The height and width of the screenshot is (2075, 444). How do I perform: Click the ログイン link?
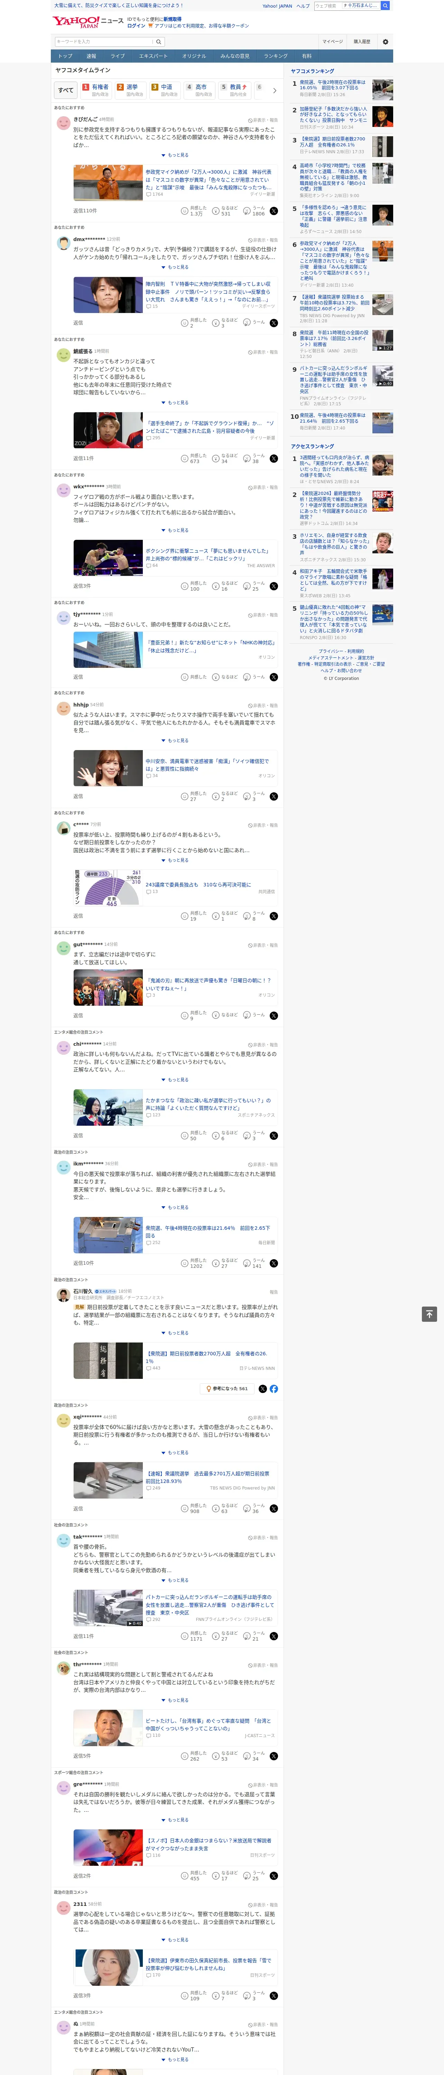[136, 26]
